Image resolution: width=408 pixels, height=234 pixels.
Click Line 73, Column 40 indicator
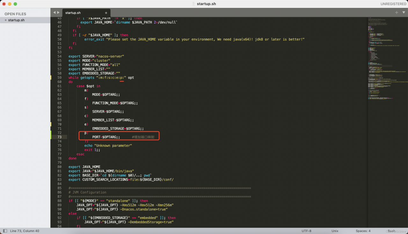(x=25, y=231)
